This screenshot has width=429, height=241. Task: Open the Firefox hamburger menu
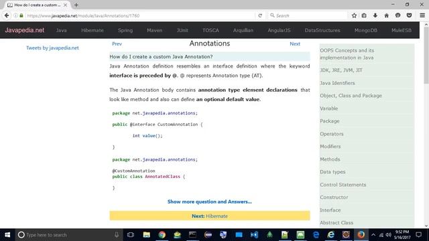[422, 15]
